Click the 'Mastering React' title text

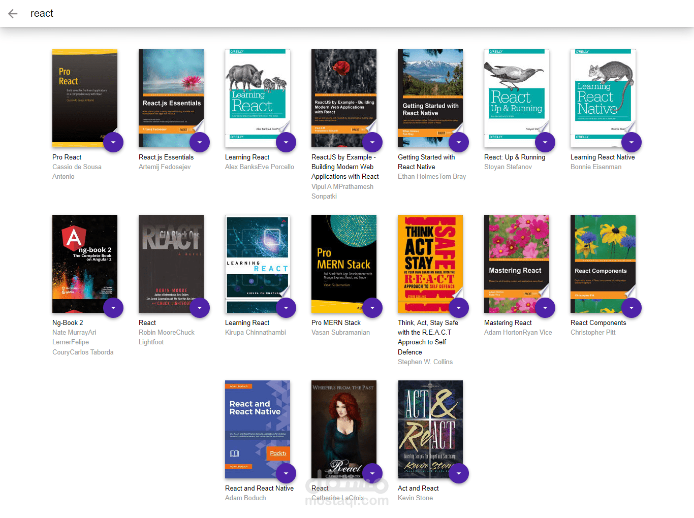coord(508,323)
